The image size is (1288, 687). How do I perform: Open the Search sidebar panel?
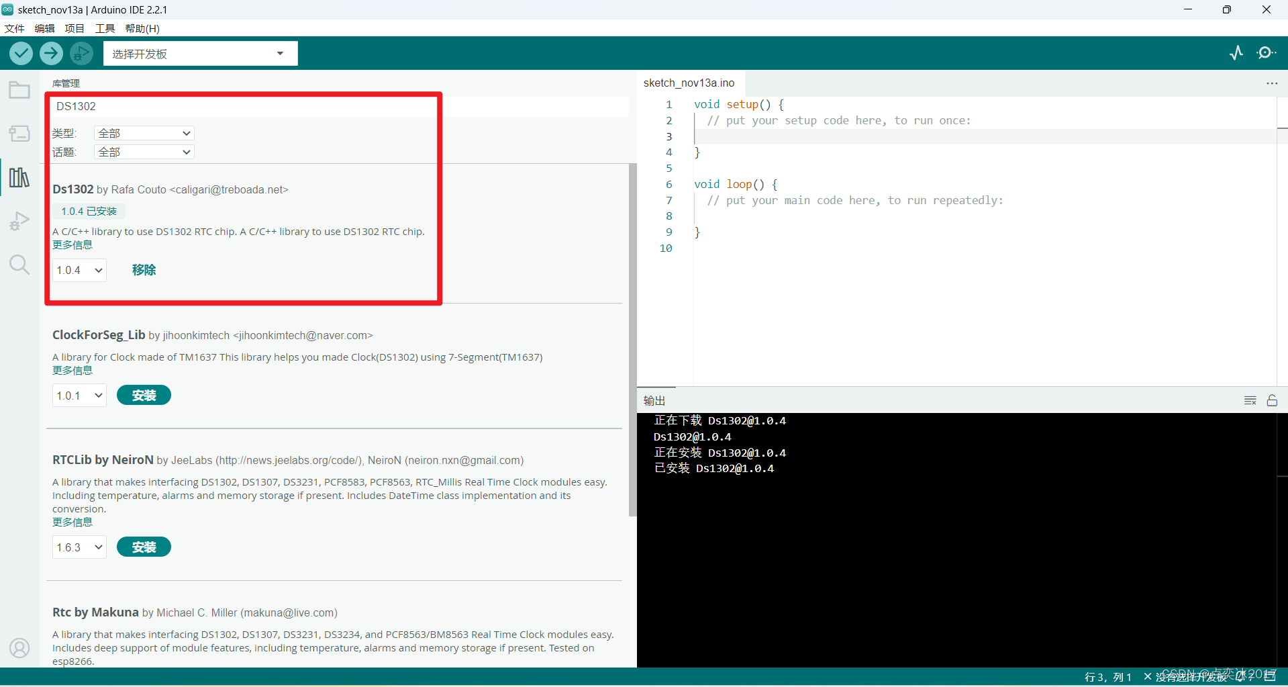click(x=19, y=265)
